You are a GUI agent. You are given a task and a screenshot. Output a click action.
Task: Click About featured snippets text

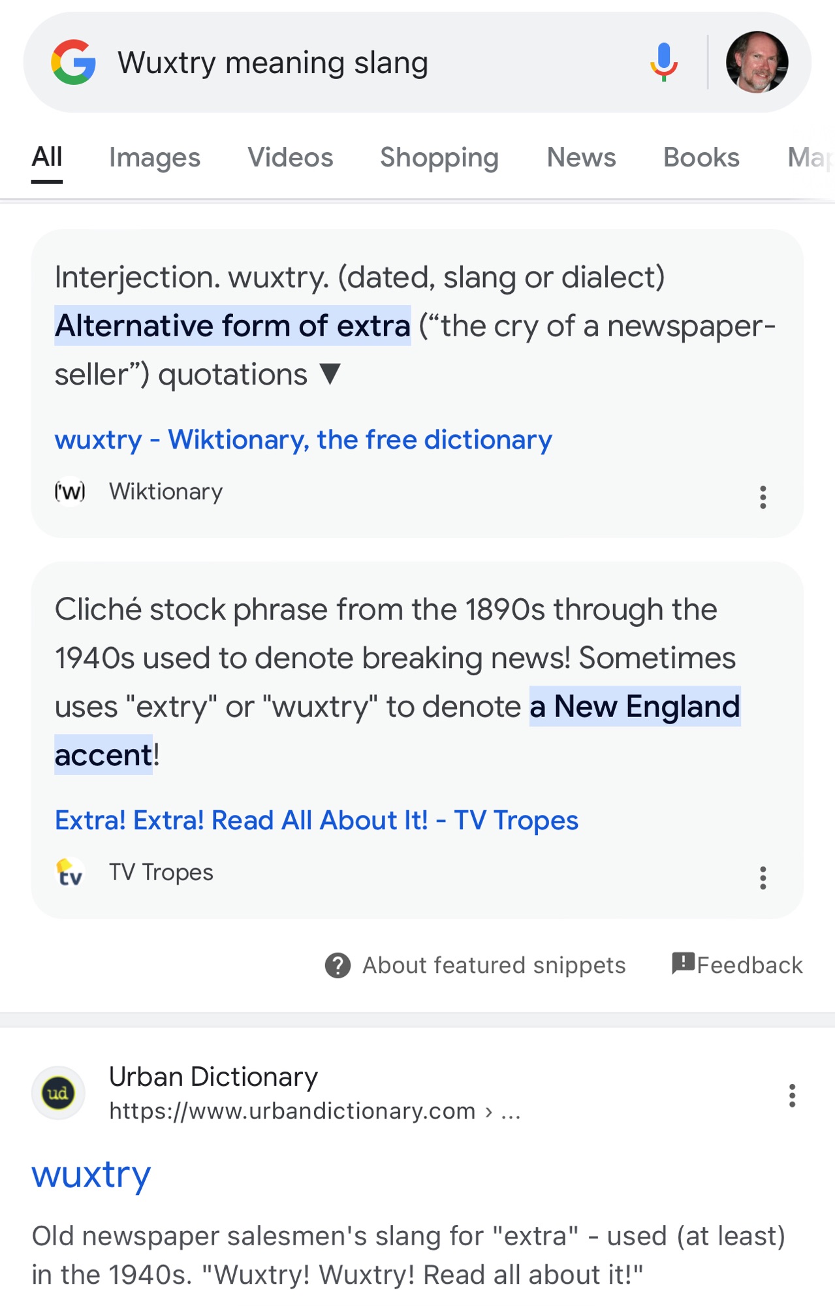click(x=494, y=965)
